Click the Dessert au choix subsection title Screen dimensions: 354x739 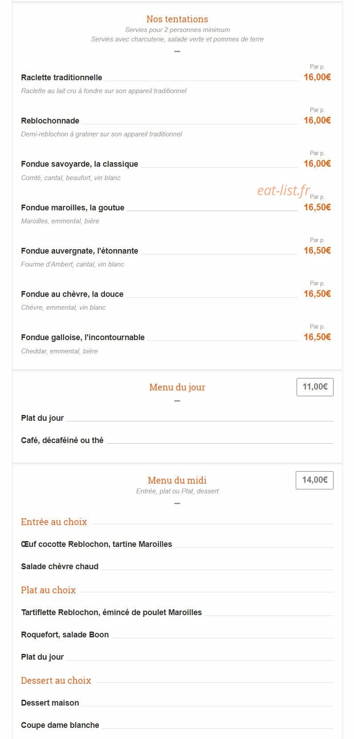[56, 680]
